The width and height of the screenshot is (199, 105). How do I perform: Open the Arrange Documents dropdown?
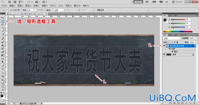[x=37, y=2]
